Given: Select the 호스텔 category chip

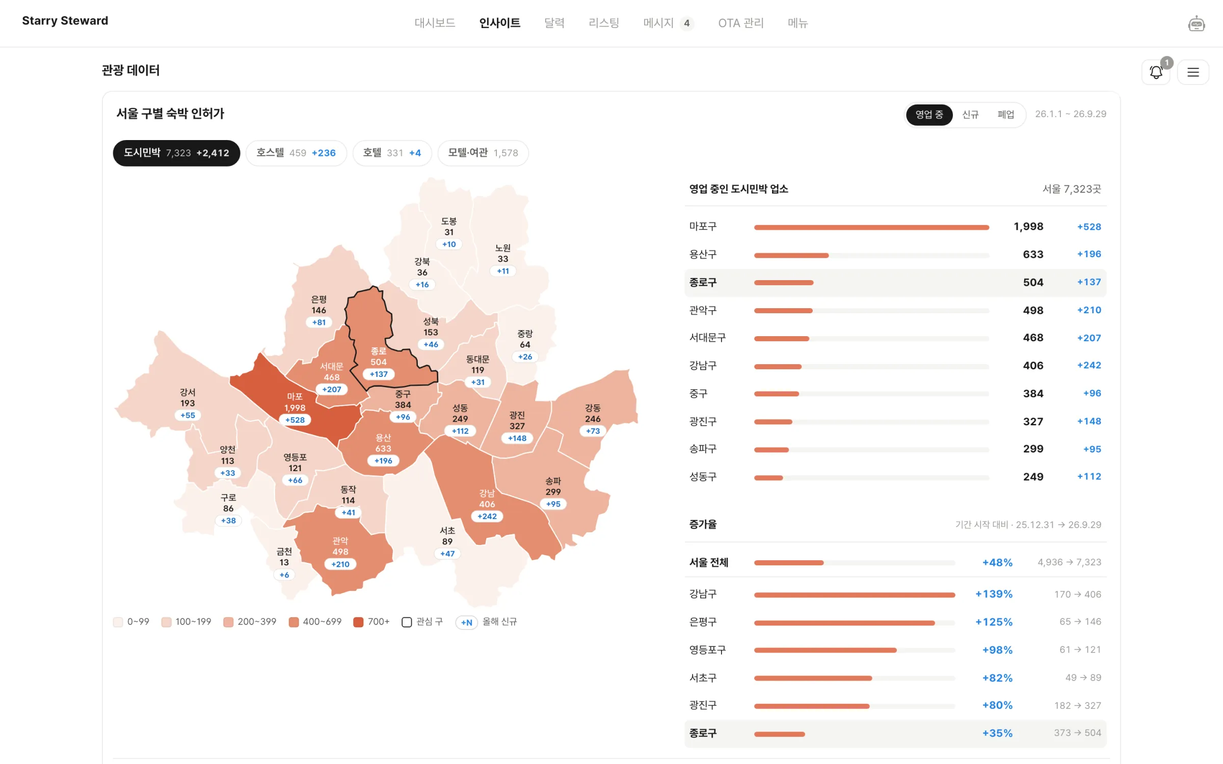Looking at the screenshot, I should [296, 153].
